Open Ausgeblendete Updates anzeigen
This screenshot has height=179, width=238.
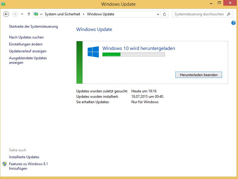[x=28, y=60]
